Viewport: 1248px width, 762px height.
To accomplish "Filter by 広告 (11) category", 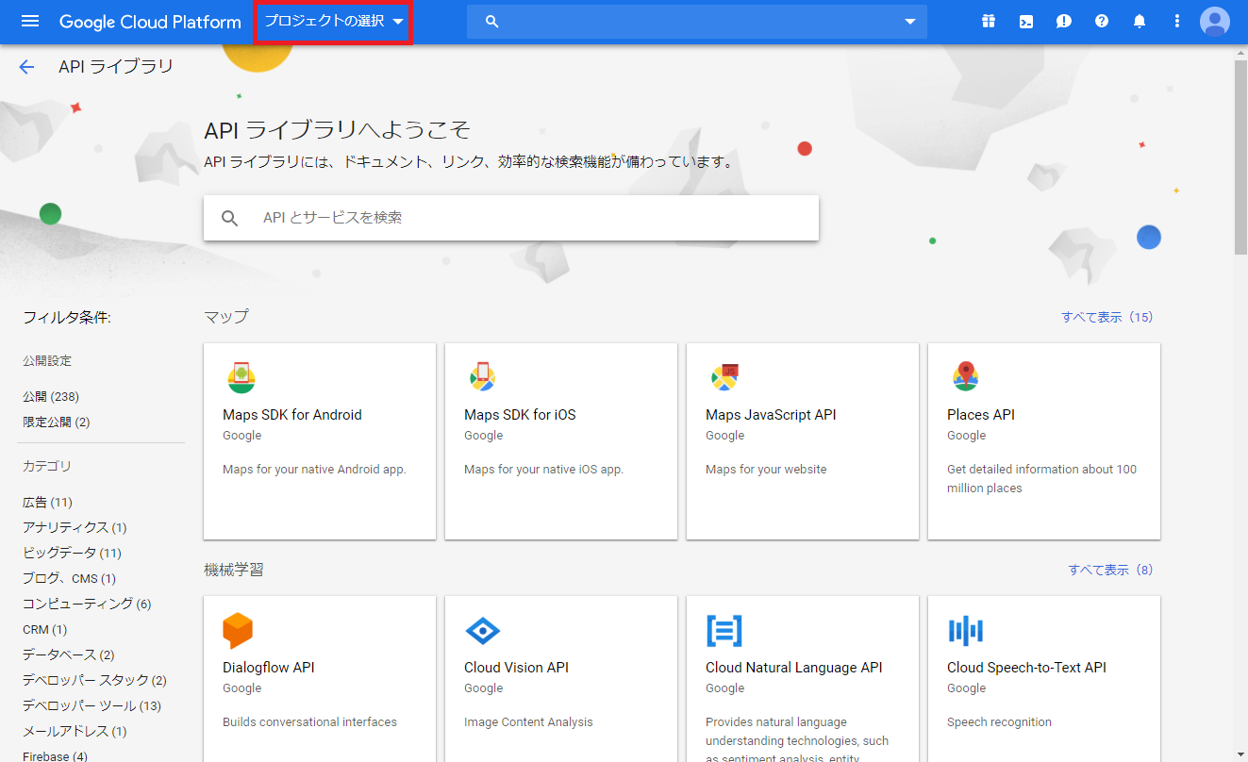I will tap(47, 503).
